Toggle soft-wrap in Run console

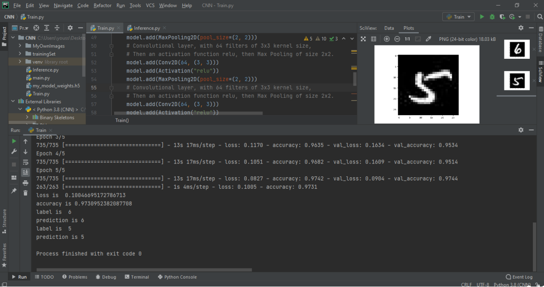point(25,162)
